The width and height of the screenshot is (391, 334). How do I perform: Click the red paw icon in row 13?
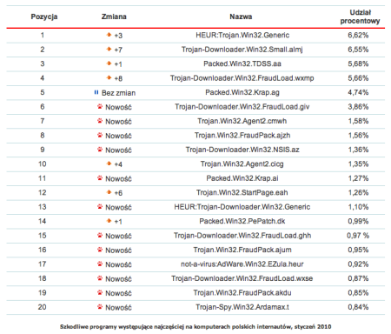[100, 206]
